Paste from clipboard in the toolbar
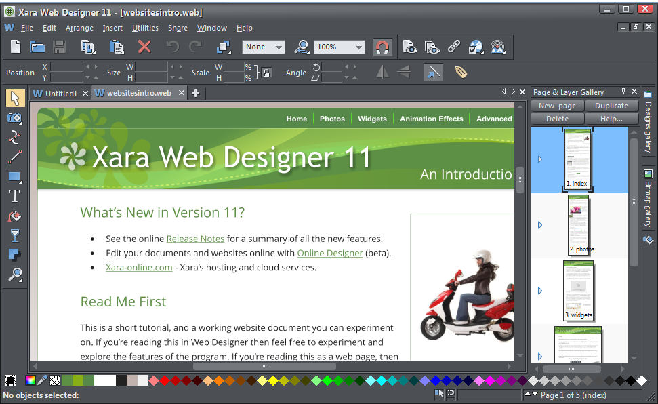The width and height of the screenshot is (658, 404). (x=117, y=47)
